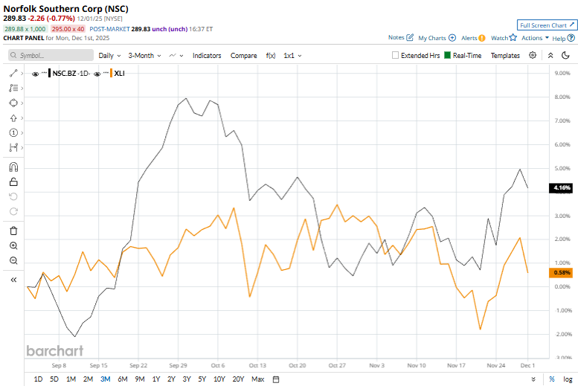Click the 4.16% price label
Screen dimensions: 578x392
(562, 187)
